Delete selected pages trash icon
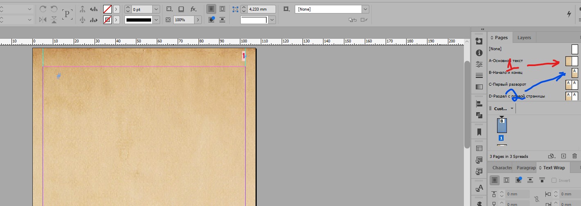This screenshot has width=581, height=206. 574,156
